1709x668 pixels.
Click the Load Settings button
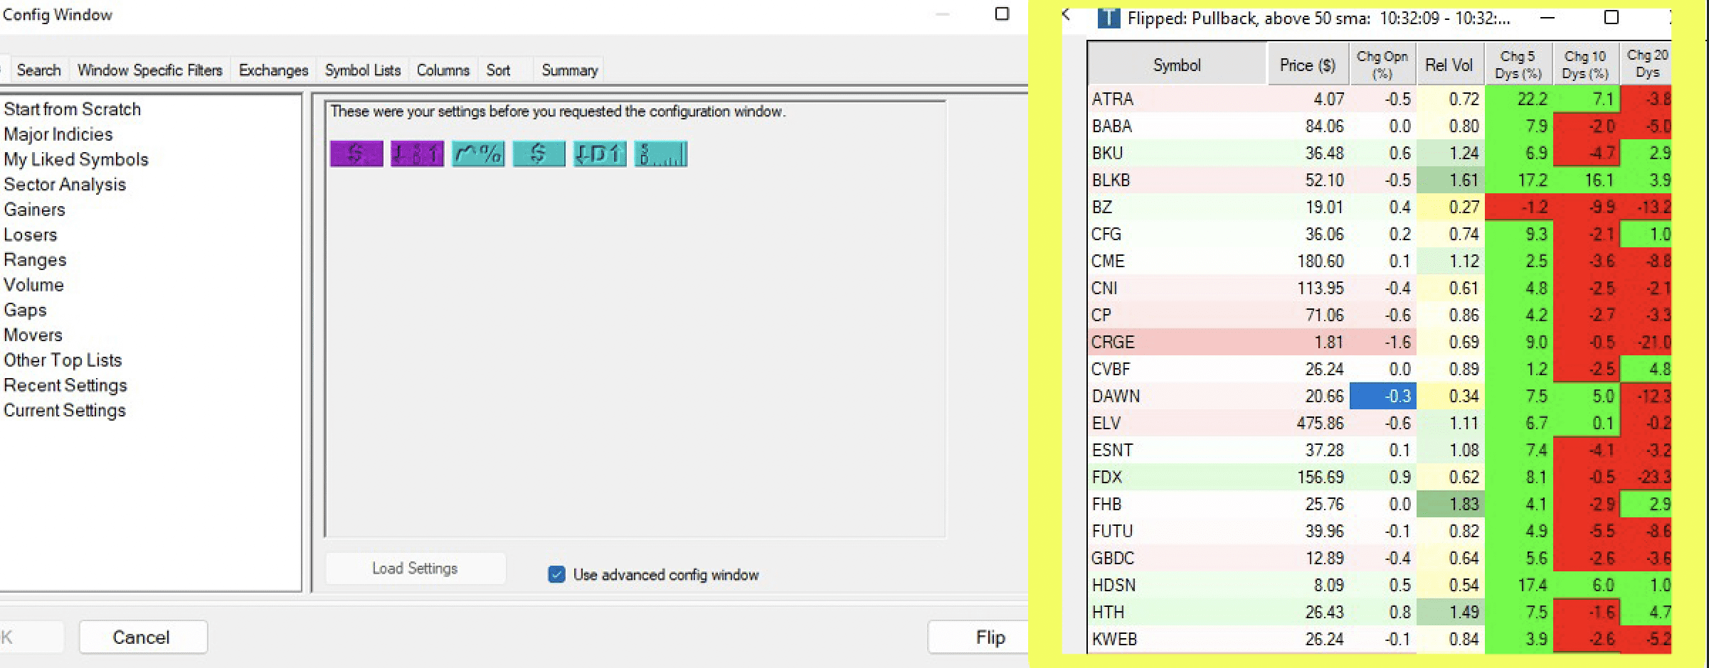416,569
